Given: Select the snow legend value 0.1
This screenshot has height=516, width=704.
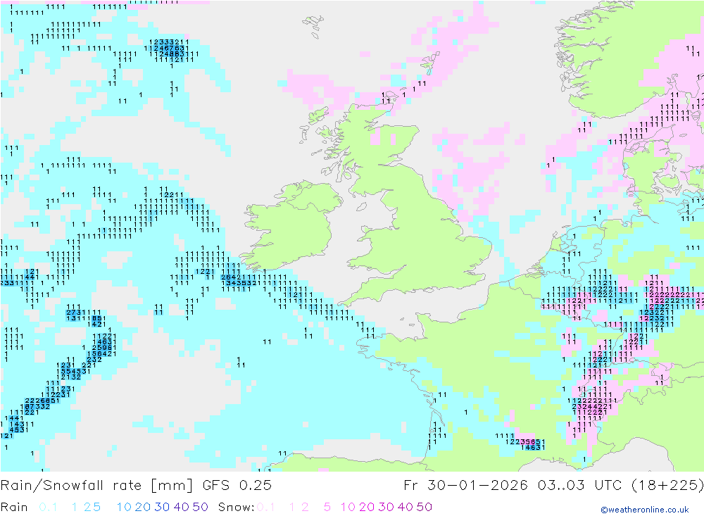Looking at the screenshot, I should (x=266, y=507).
